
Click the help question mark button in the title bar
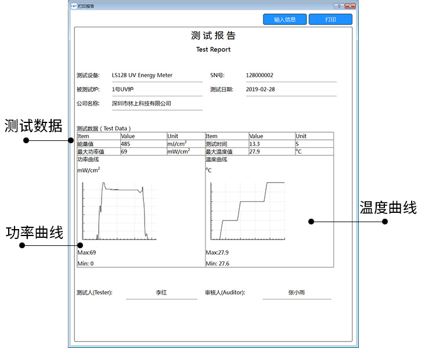[339, 6]
